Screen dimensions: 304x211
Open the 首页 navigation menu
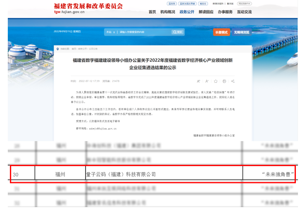[x=152, y=12]
